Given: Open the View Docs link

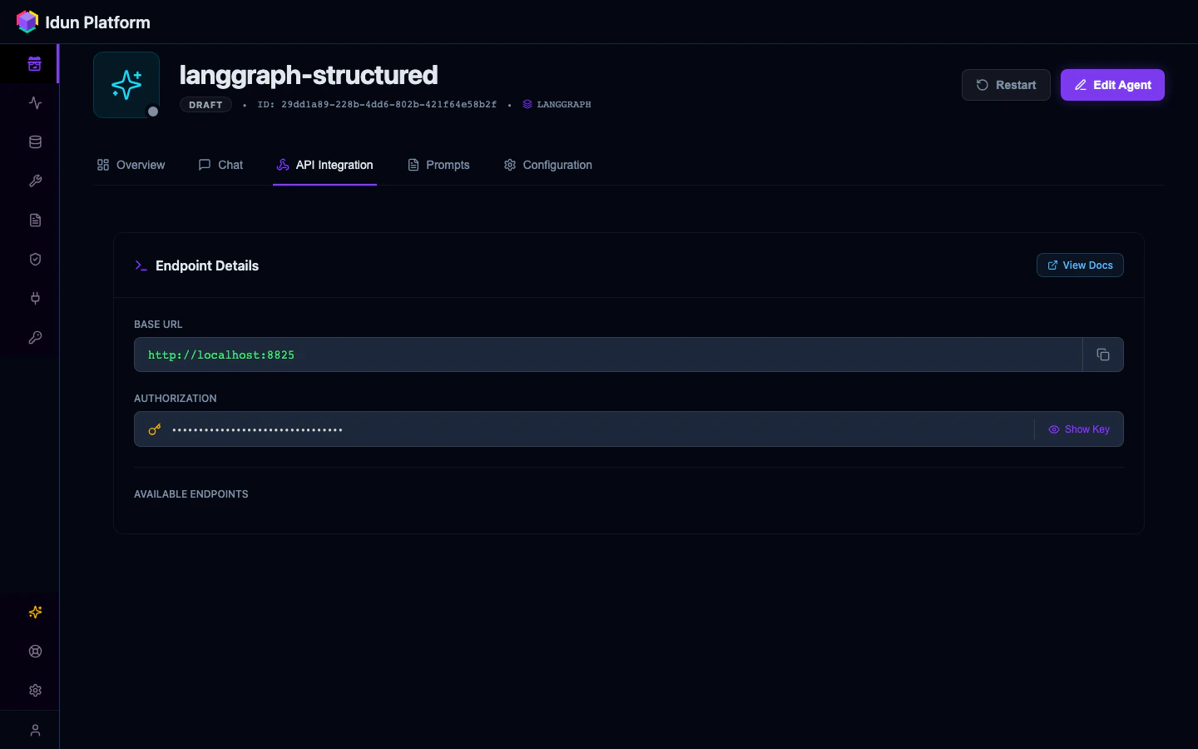Looking at the screenshot, I should (1080, 265).
